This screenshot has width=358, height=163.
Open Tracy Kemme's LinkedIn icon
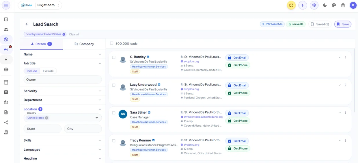[x=153, y=140]
